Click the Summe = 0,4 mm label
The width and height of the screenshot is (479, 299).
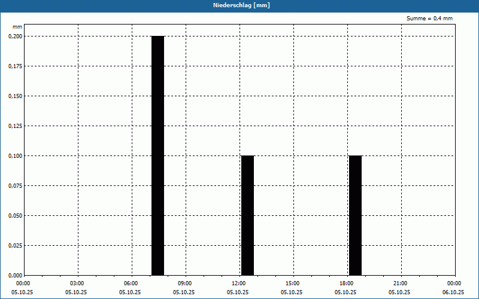[x=429, y=19]
